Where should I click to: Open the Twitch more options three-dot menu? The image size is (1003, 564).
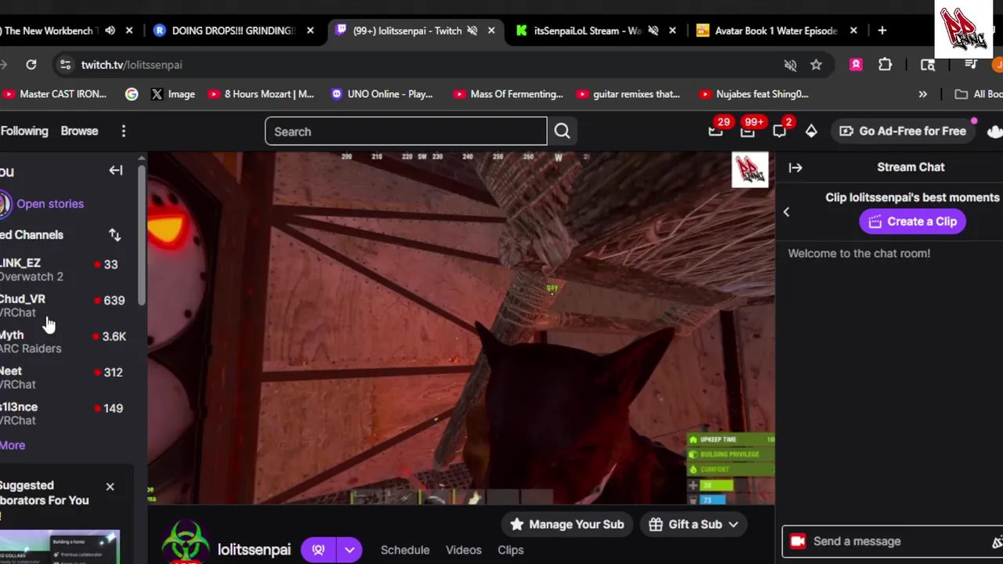[123, 132]
